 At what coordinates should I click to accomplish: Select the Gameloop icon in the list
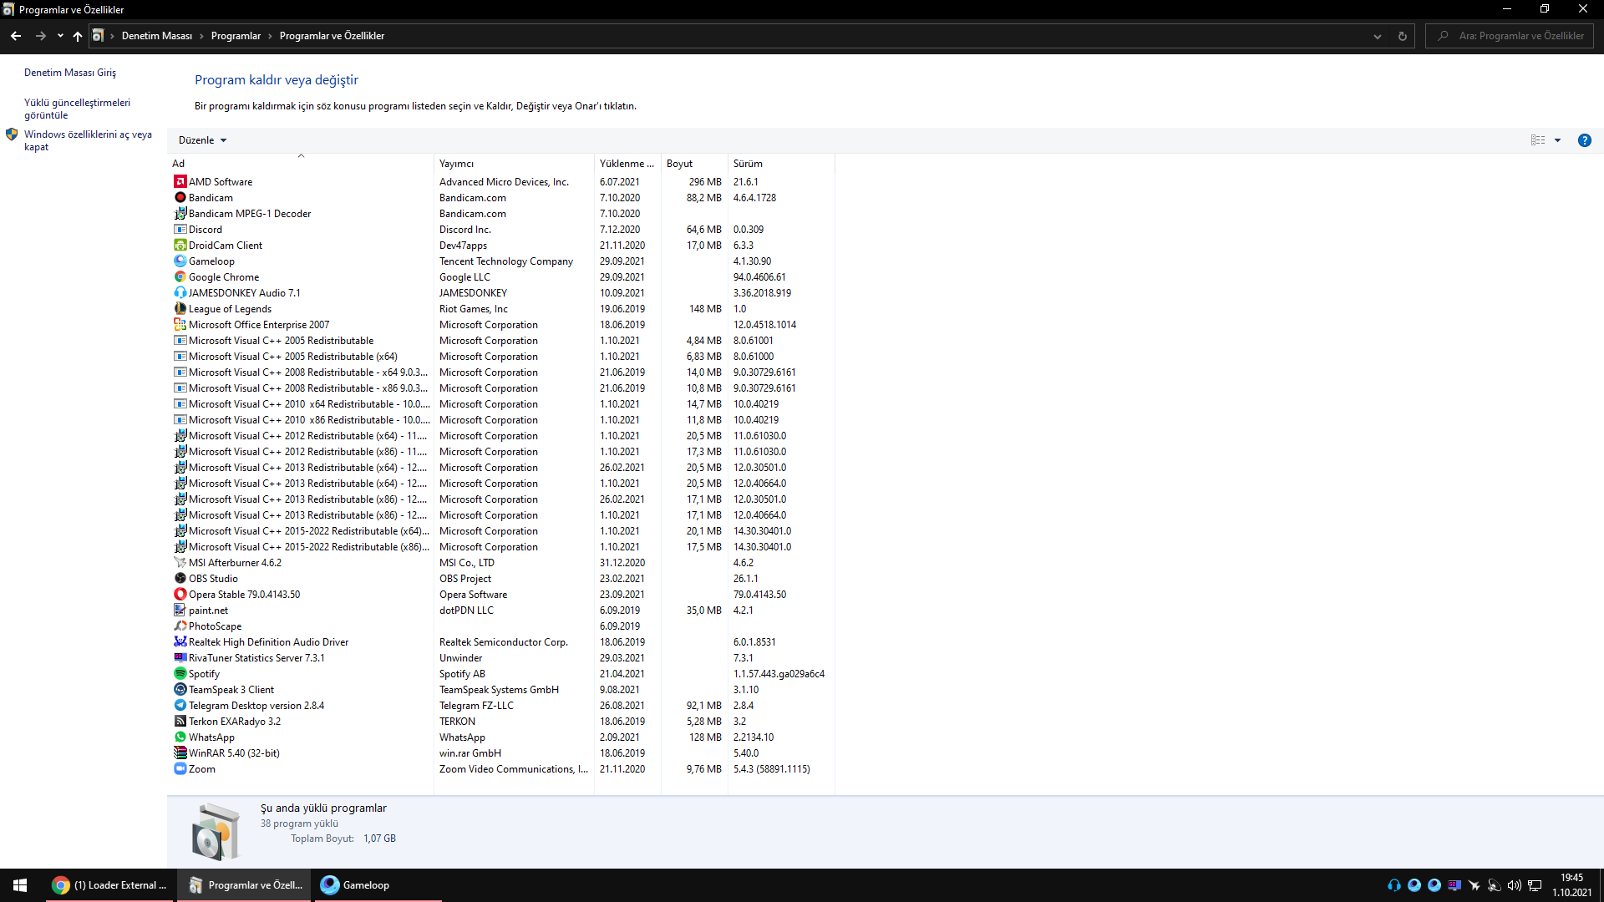point(180,261)
